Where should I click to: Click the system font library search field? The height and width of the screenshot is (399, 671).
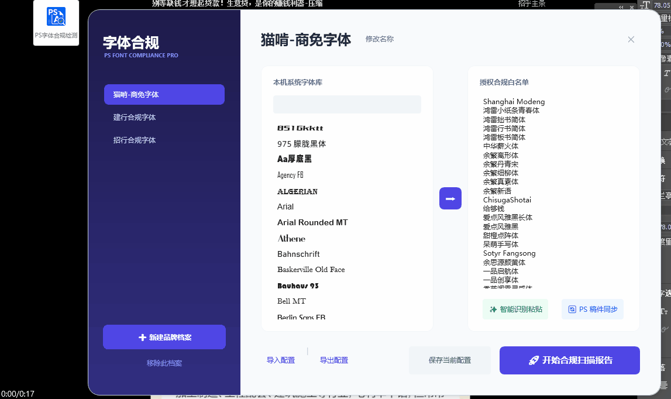coord(347,105)
